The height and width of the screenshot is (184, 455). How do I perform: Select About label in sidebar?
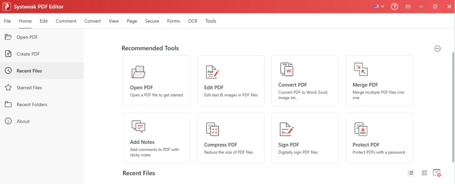point(23,121)
